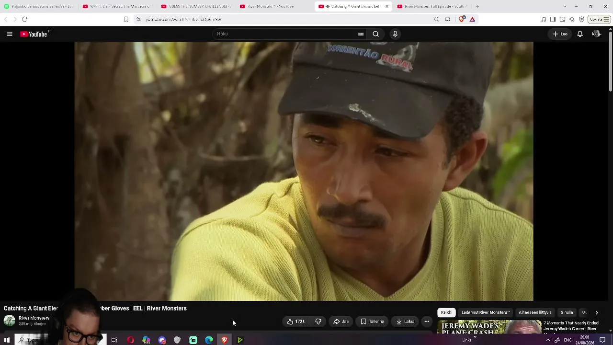Switch to the Spotify Paljonko tienaat tab
This screenshot has height=345, width=613.
(38, 6)
